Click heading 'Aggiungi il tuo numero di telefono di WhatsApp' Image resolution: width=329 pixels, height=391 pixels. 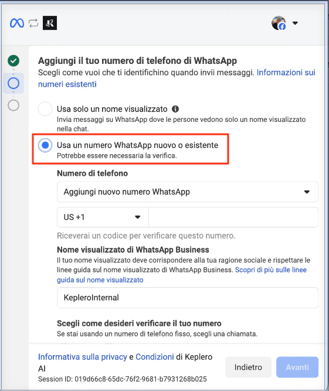click(137, 60)
